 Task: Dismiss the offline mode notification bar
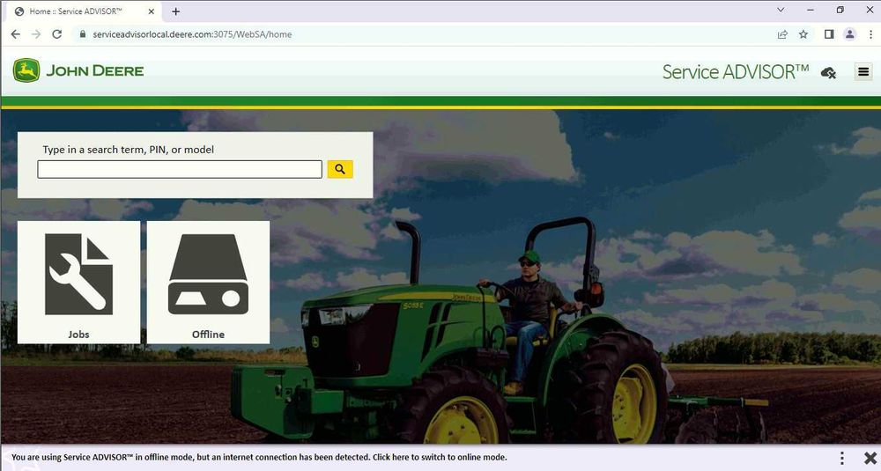870,458
